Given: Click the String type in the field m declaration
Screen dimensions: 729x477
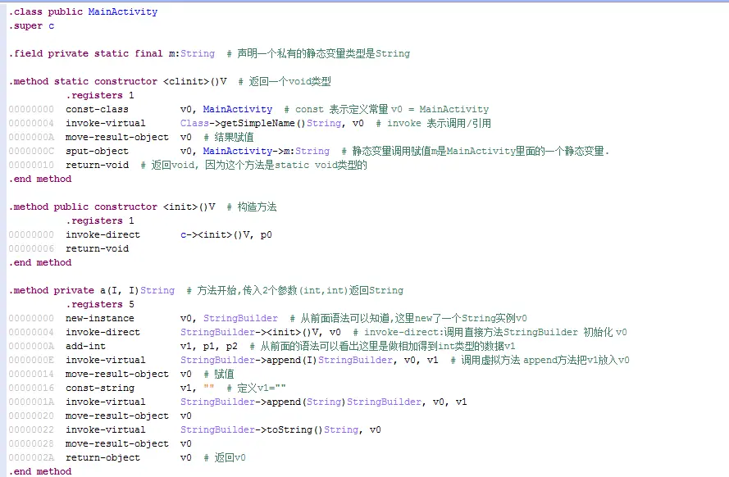Looking at the screenshot, I should [x=198, y=53].
